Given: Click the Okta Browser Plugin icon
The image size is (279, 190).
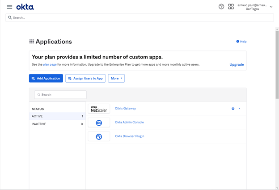Looking at the screenshot, I should (x=99, y=136).
